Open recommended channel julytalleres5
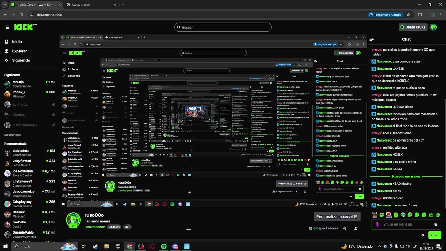The width and height of the screenshot is (446, 251). point(30,183)
